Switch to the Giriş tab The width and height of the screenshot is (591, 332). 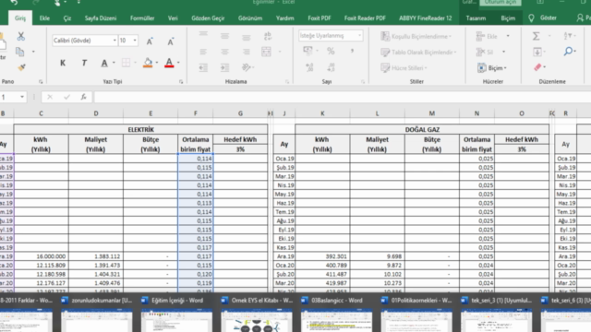20,18
